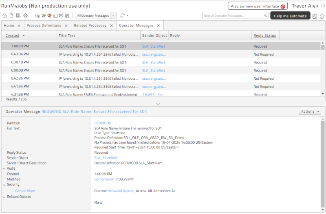326x214 pixels.
Task: Click the second handshake icon in toolbar
Action: pos(49,15)
